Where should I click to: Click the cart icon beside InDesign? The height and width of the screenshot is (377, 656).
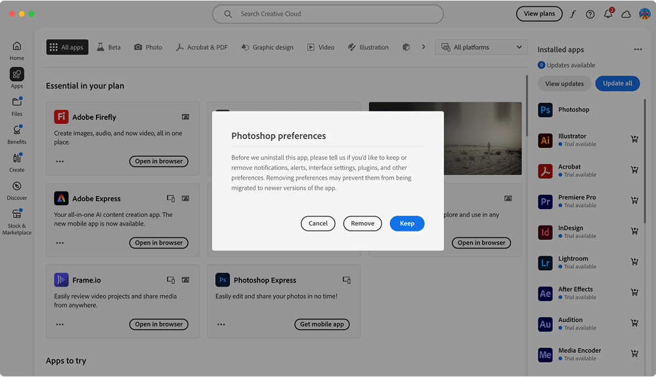tap(634, 231)
